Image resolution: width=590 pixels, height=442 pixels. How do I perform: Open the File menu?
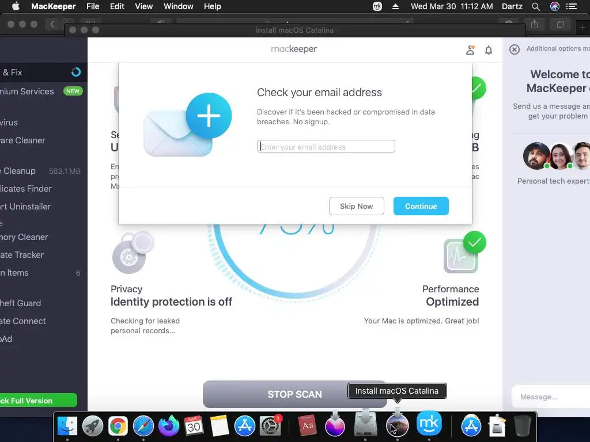[x=93, y=6]
